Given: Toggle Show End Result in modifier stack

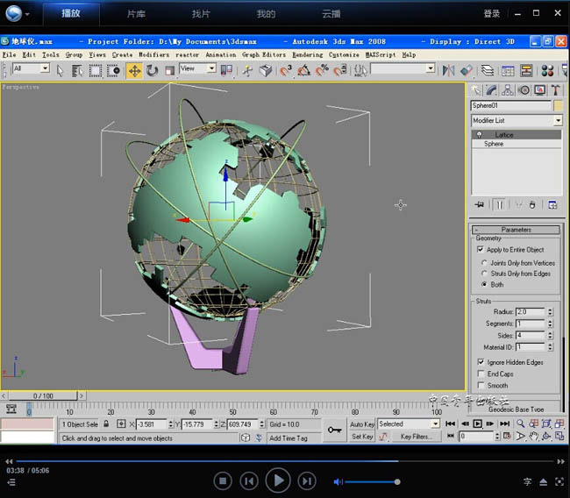Looking at the screenshot, I should [499, 204].
